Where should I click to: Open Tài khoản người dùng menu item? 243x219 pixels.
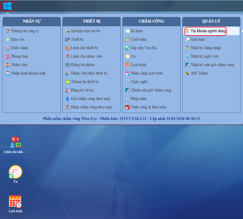pyautogui.click(x=208, y=31)
